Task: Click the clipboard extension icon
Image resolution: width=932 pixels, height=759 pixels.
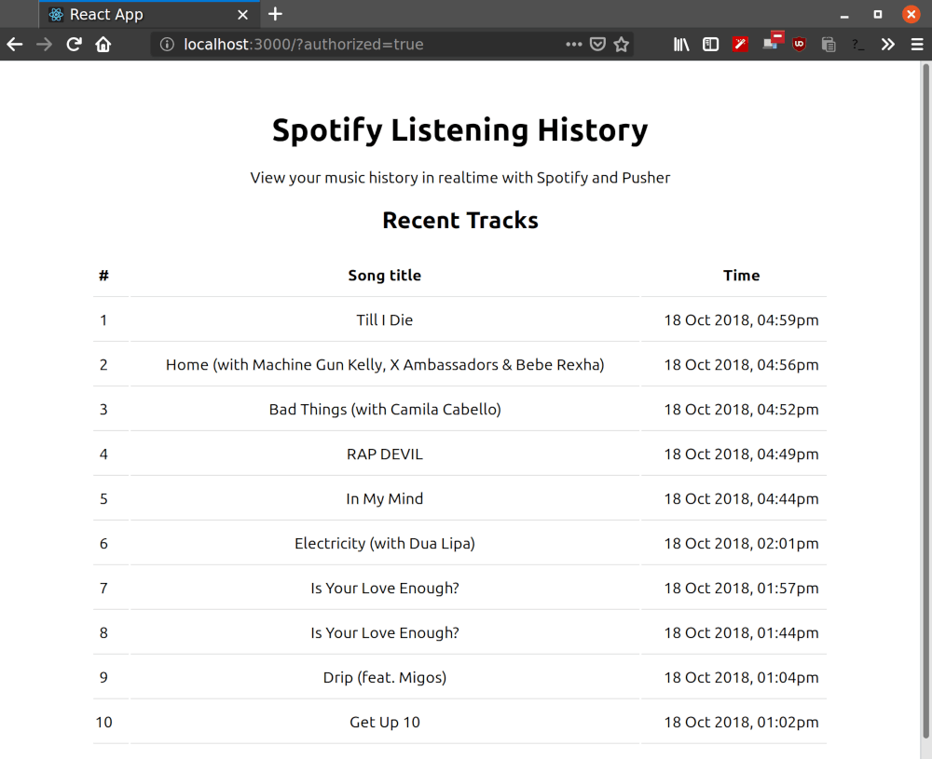Action: [x=829, y=44]
